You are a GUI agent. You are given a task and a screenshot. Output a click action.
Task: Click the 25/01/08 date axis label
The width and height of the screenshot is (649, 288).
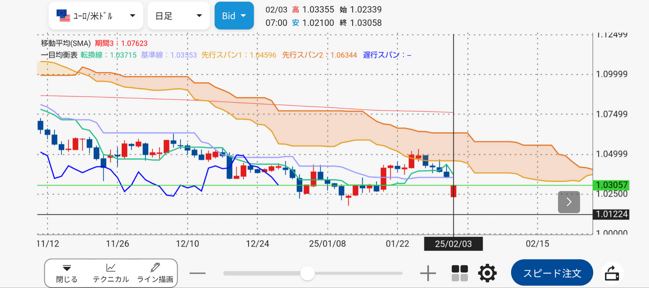327,243
